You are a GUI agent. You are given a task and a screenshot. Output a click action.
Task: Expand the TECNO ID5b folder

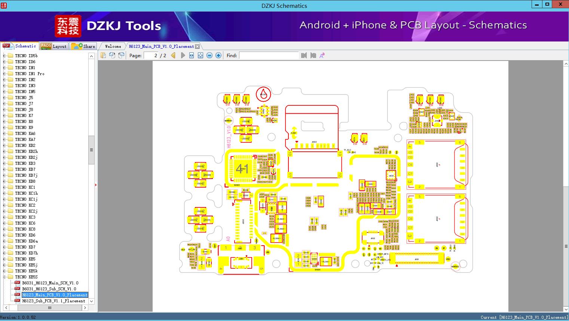tap(4, 56)
